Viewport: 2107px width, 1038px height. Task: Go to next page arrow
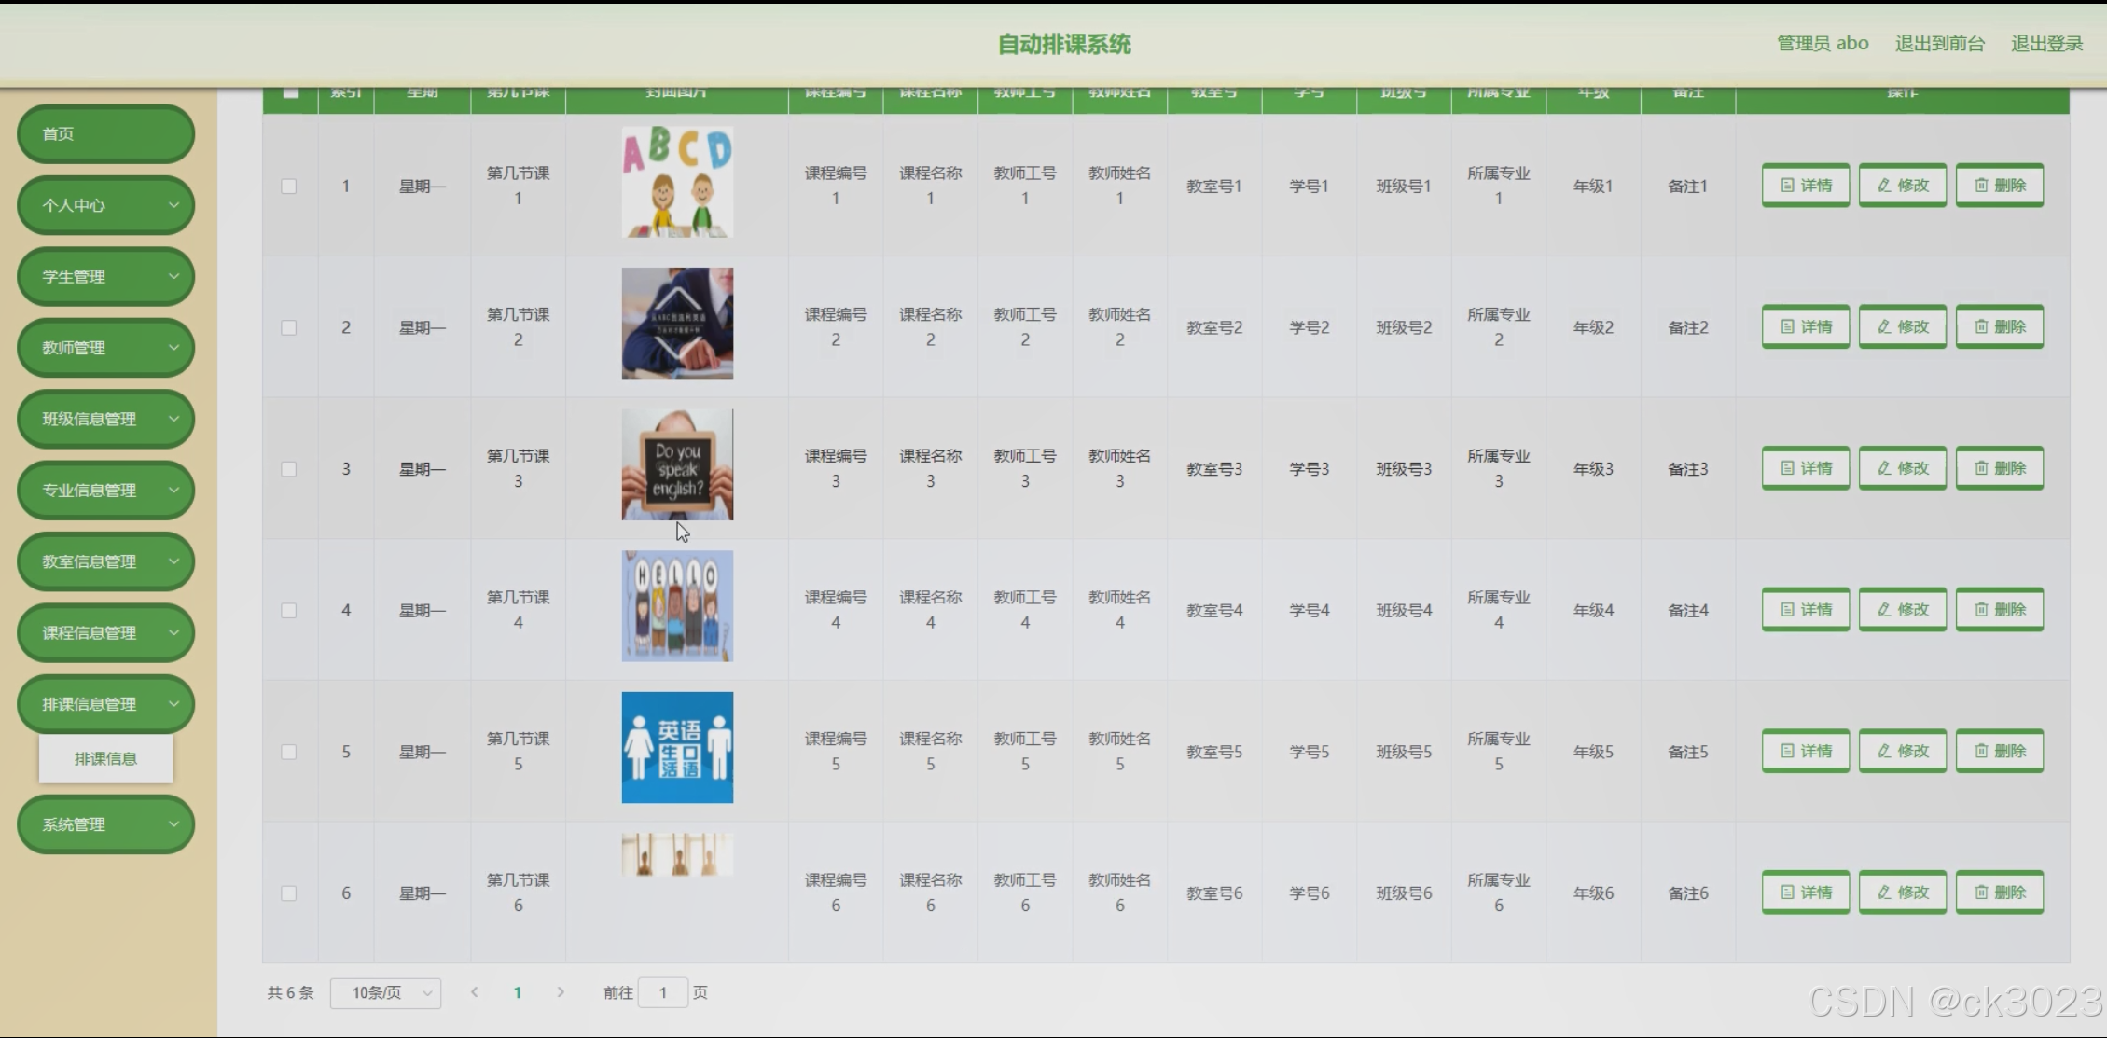tap(561, 992)
